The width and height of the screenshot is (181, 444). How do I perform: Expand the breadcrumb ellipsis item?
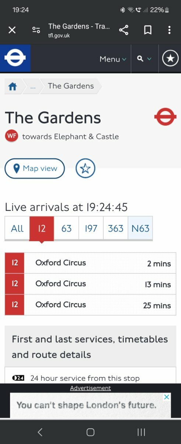[33, 86]
